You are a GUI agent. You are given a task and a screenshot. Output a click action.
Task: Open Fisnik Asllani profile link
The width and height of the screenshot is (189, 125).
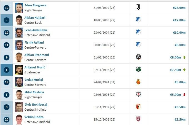34,42
